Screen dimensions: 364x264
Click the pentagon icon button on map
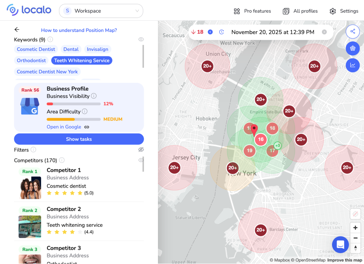click(352, 48)
